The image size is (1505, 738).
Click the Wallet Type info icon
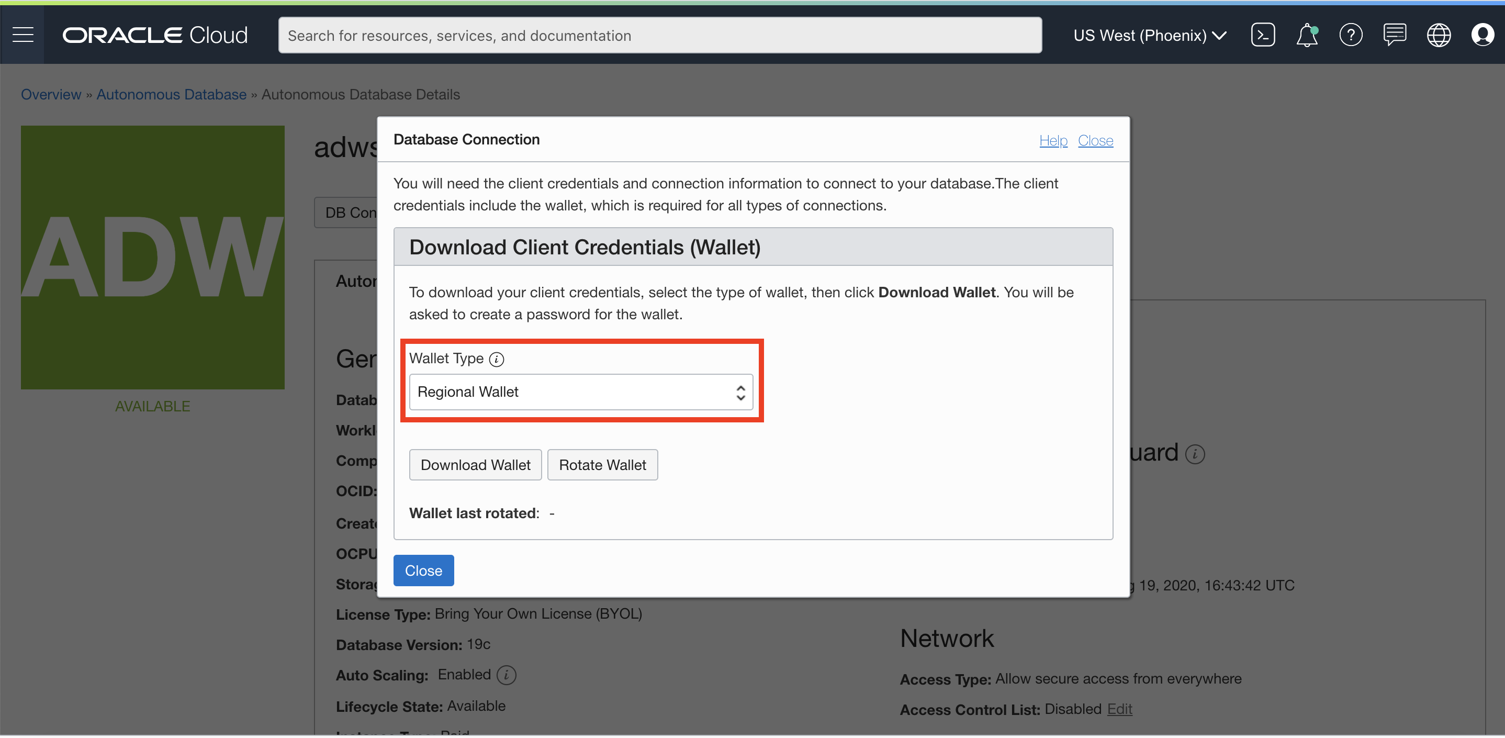coord(496,360)
